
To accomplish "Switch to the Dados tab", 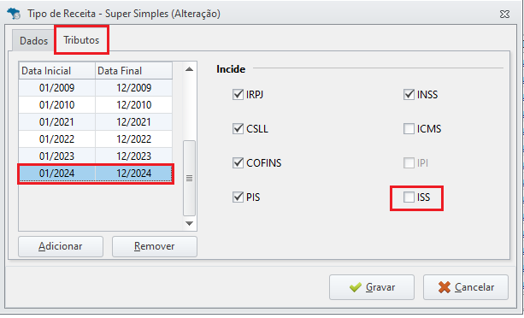I will point(33,41).
